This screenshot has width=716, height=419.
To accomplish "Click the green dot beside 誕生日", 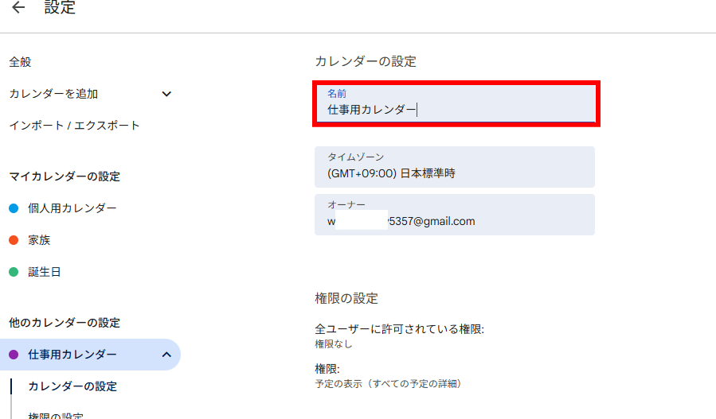I will click(x=14, y=272).
